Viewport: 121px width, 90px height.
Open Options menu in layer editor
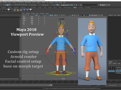(x=115, y=63)
